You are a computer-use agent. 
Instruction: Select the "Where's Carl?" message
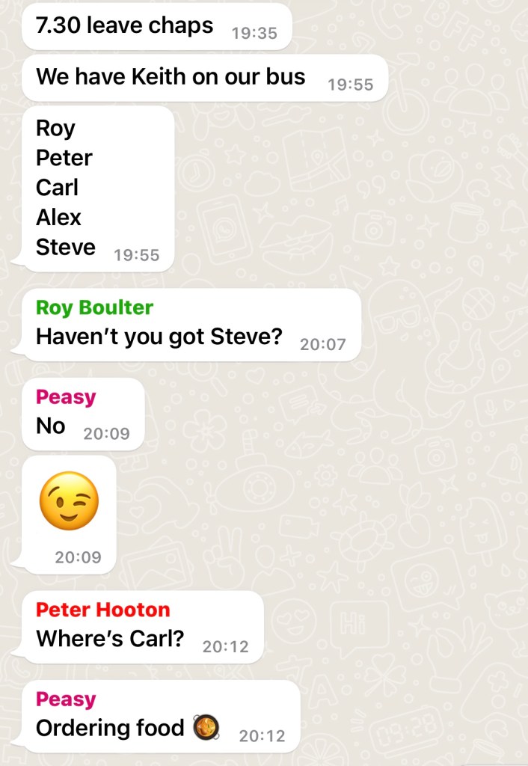coord(143,627)
